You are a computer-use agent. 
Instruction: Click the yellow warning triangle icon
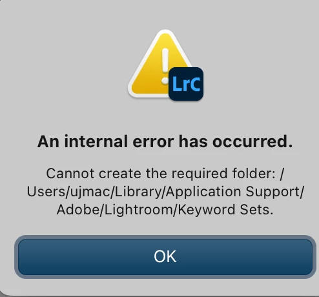tap(159, 65)
